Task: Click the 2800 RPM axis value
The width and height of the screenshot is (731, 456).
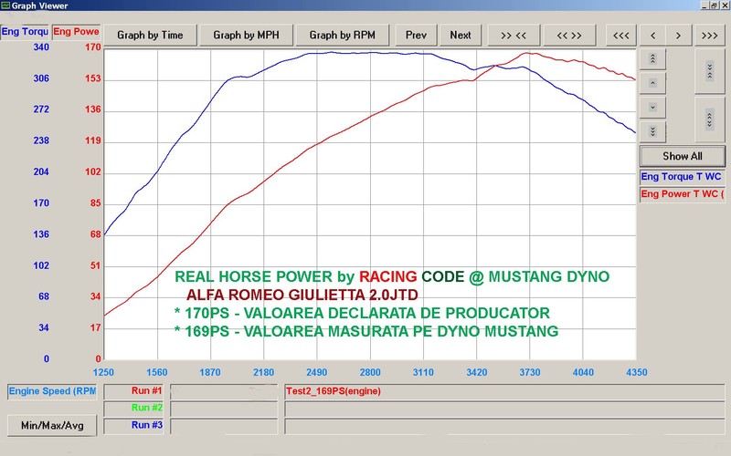Action: 370,372
